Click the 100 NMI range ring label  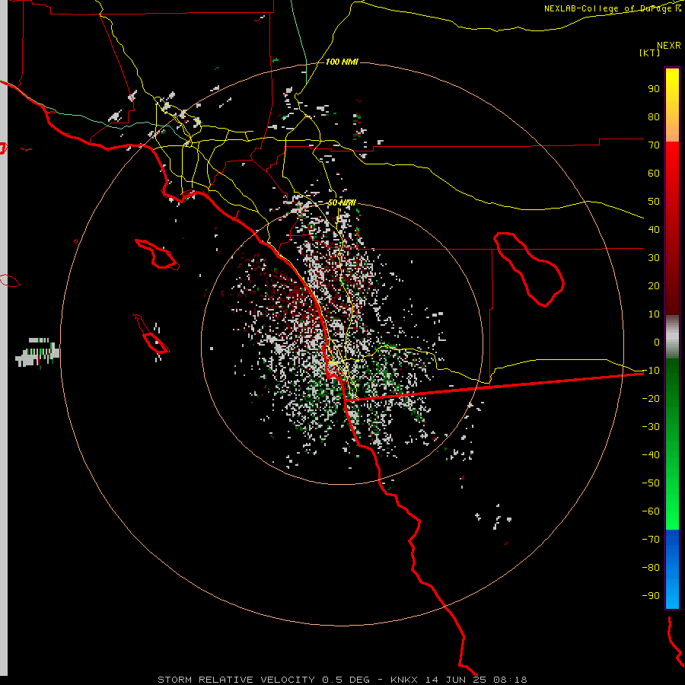point(342,62)
